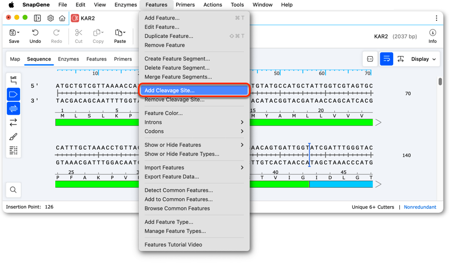Choose Delete Feature Segment entry
Viewport: 449px width, 268px height.
pos(194,68)
